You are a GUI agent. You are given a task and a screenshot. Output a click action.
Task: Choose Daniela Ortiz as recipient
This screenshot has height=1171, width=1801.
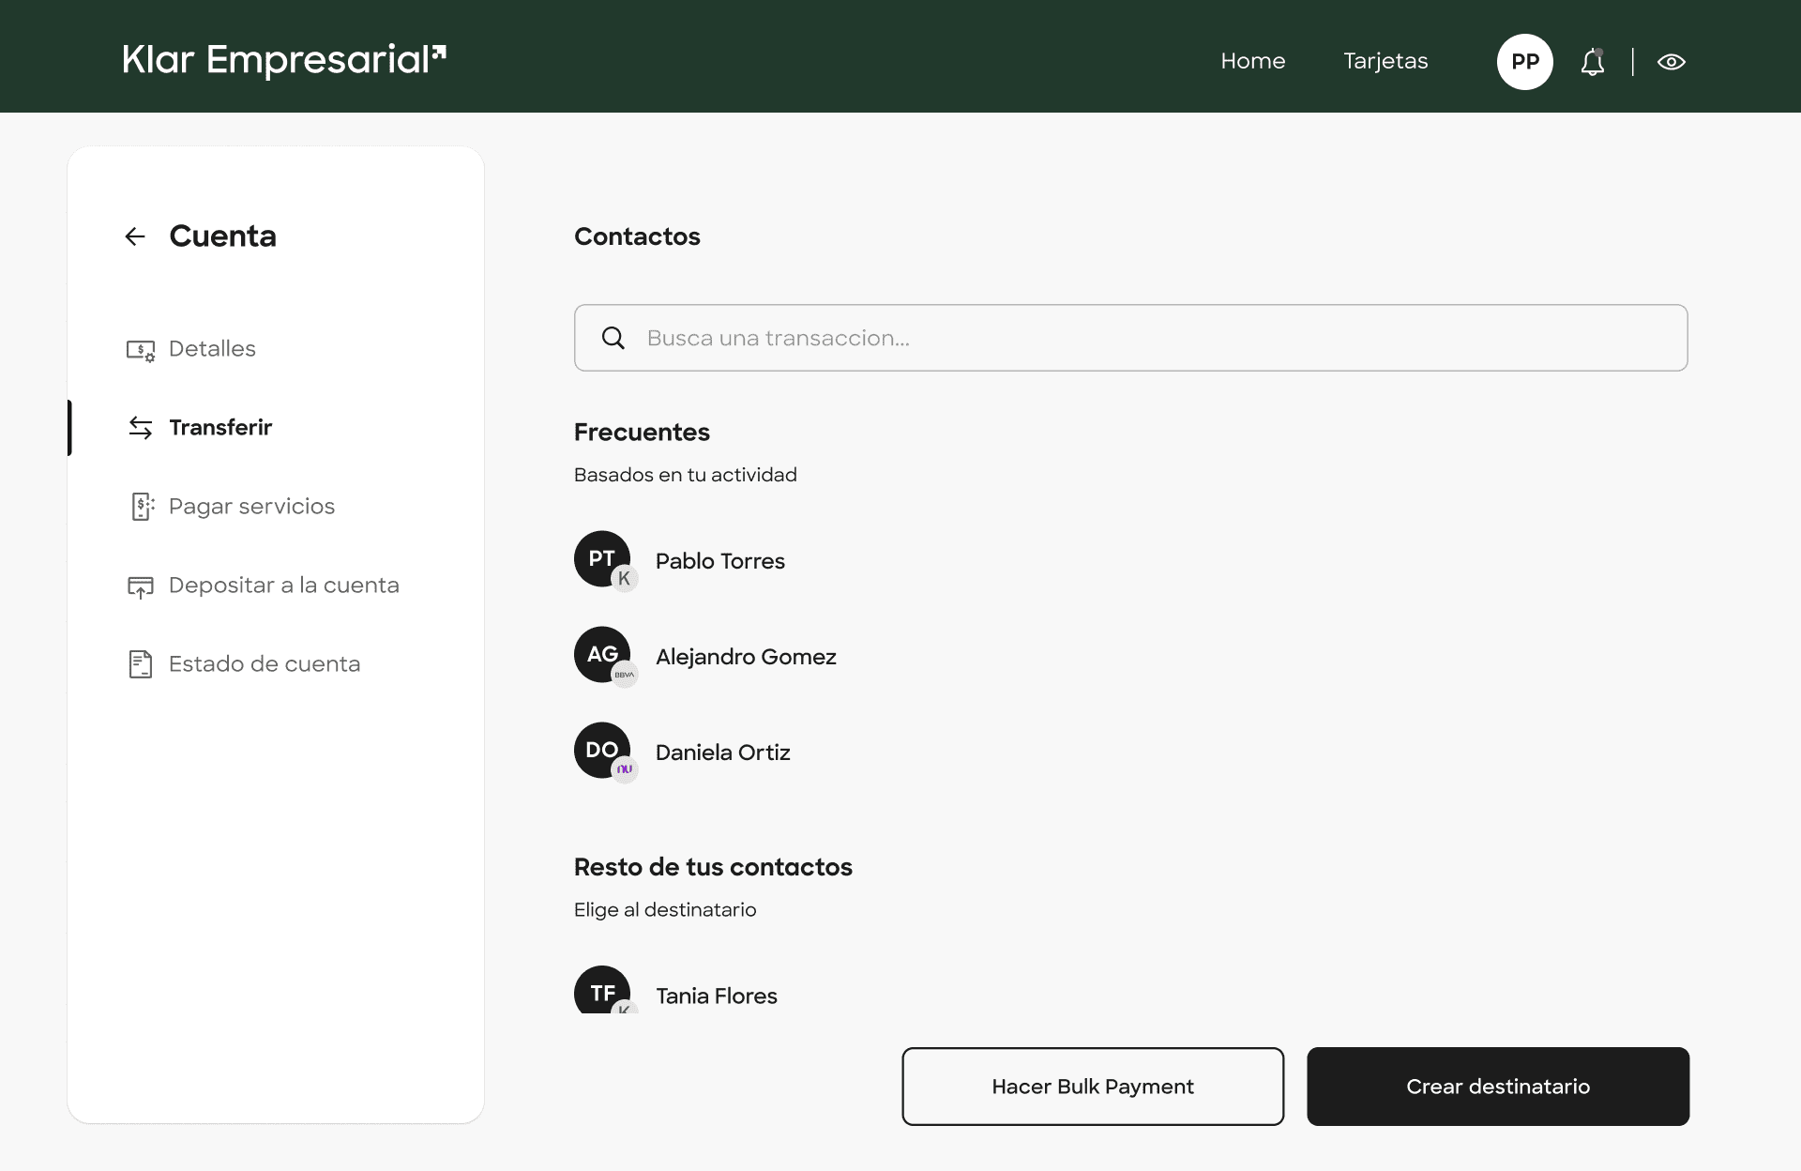click(x=722, y=753)
